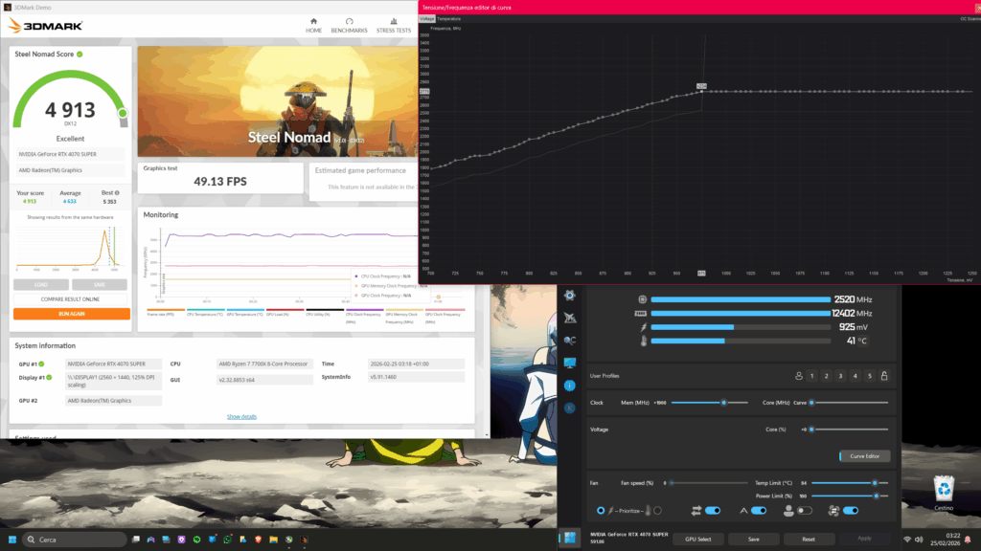Click the memory clock icon beside 12402 MHz
981x551 pixels.
(640, 314)
